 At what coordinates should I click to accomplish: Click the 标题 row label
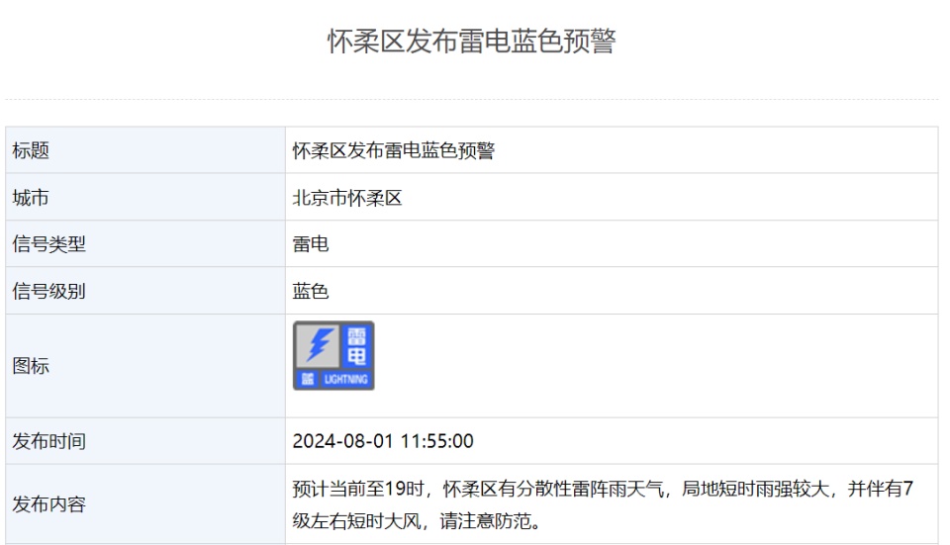(31, 151)
